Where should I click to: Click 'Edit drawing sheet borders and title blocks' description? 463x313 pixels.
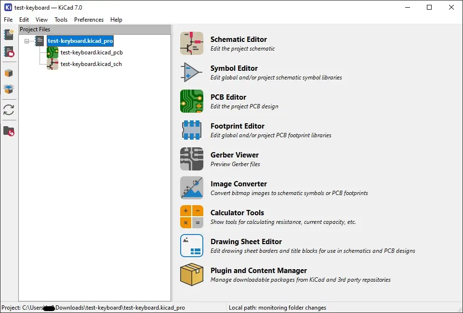coord(313,251)
